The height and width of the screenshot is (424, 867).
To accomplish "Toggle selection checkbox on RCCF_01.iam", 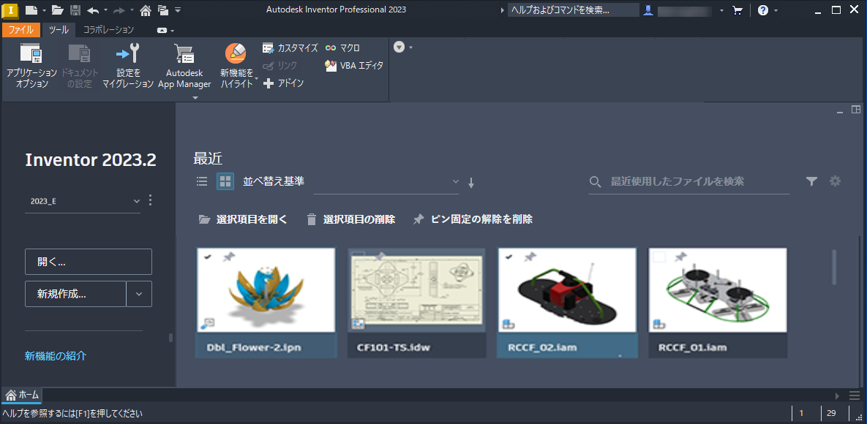I will click(660, 257).
